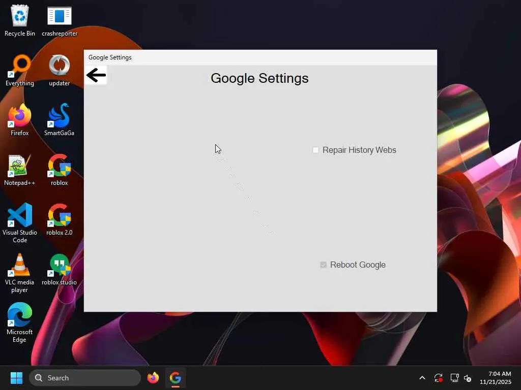Select the Firefox desktop shortcut

point(20,120)
